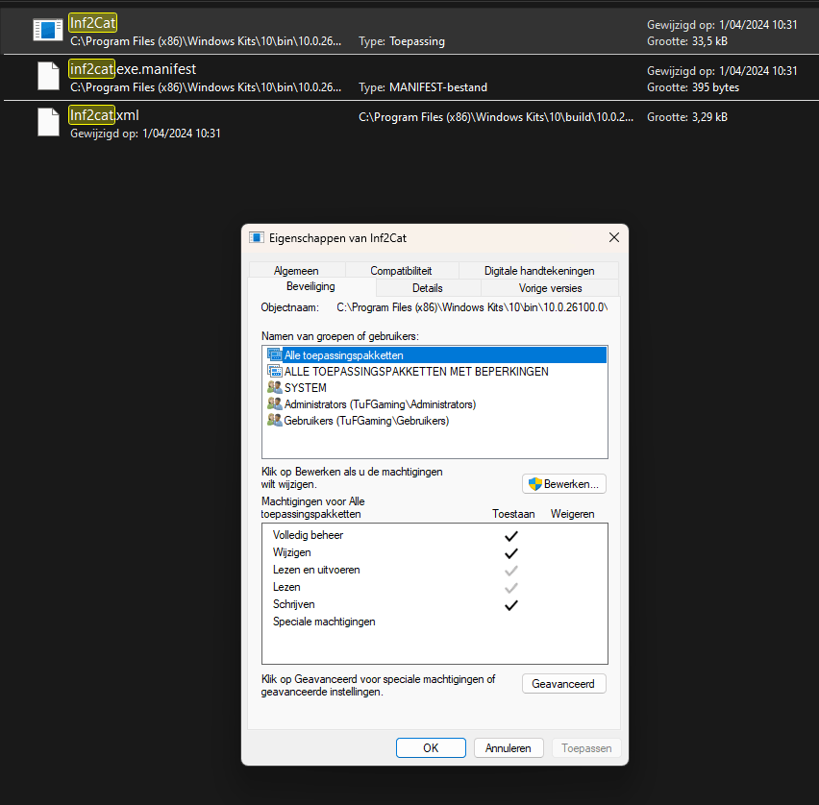Click the Inf2Cat application icon in search results

47,30
